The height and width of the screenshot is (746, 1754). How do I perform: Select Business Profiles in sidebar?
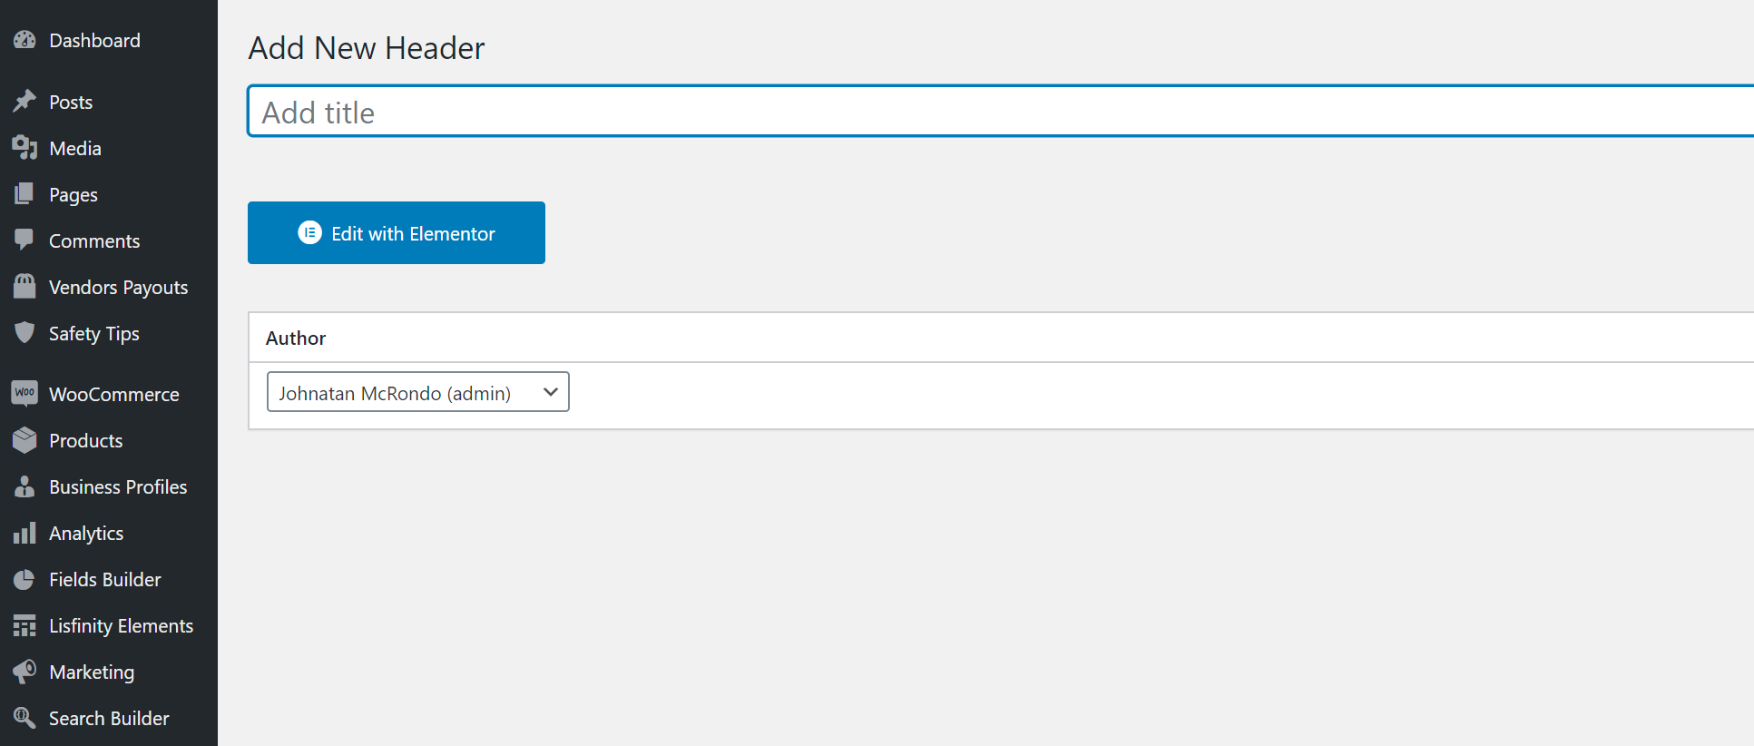pyautogui.click(x=118, y=487)
